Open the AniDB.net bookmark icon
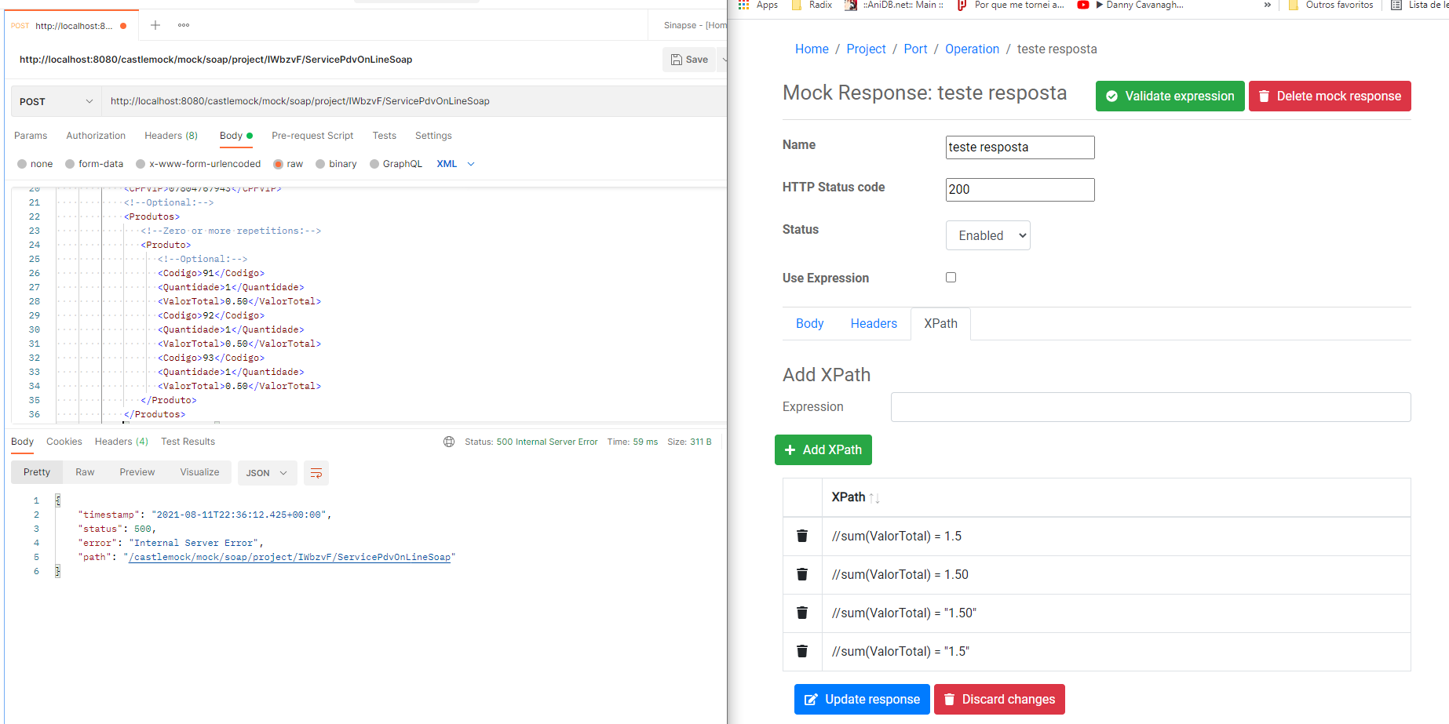This screenshot has width=1449, height=724. click(x=852, y=5)
